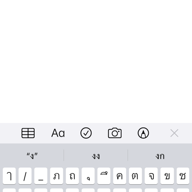The width and height of the screenshot is (192, 192).
Task: Open the camera attachment option
Action: [x=115, y=133]
